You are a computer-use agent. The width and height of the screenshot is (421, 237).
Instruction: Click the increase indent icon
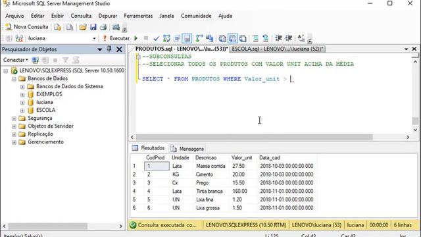(x=289, y=38)
